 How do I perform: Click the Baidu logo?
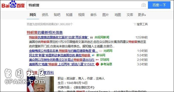pyautogui.click(x=13, y=4)
